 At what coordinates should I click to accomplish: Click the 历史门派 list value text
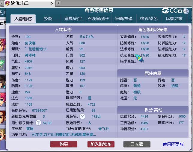pos(64,135)
